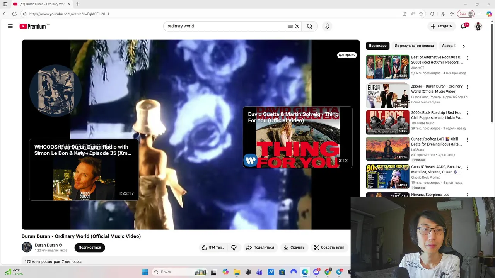Open the install app icon in address bar

[405, 14]
